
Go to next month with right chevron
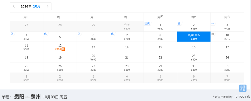coord(48,6)
